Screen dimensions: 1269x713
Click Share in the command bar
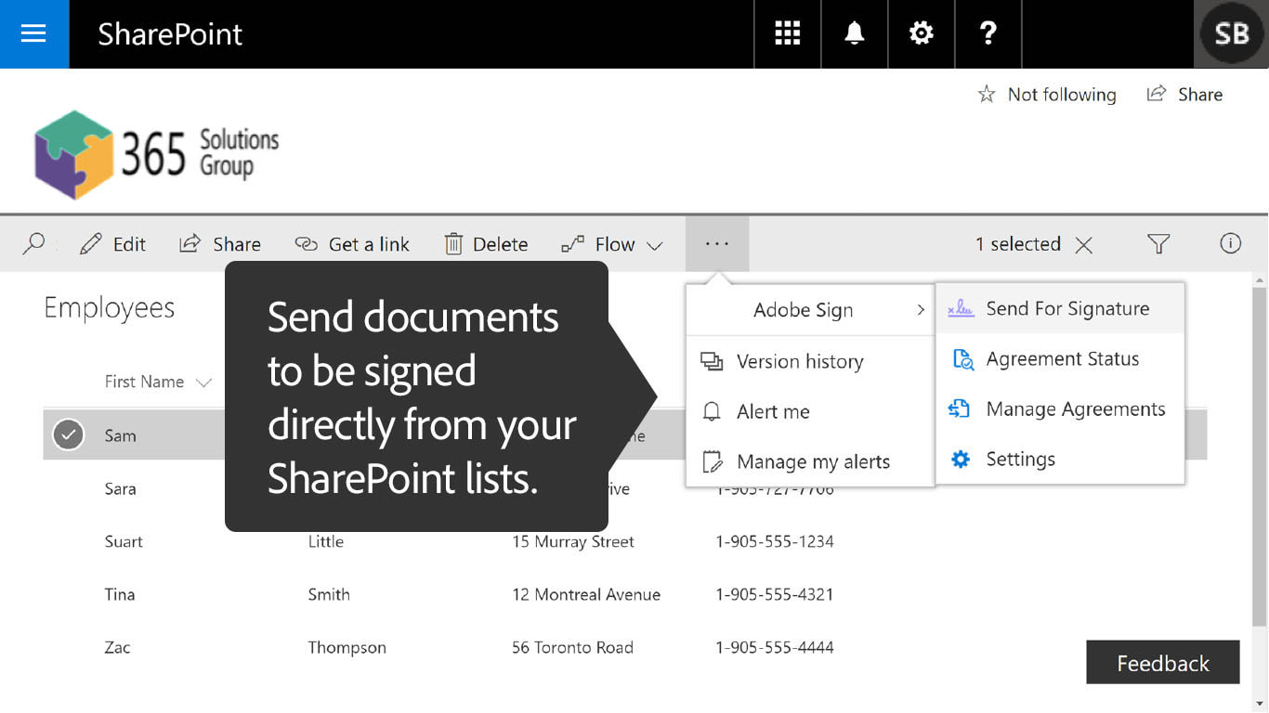(220, 244)
